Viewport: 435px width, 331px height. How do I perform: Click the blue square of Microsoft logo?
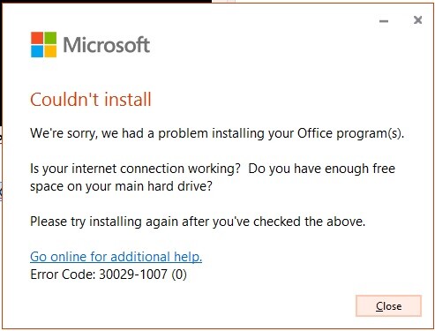[37, 51]
